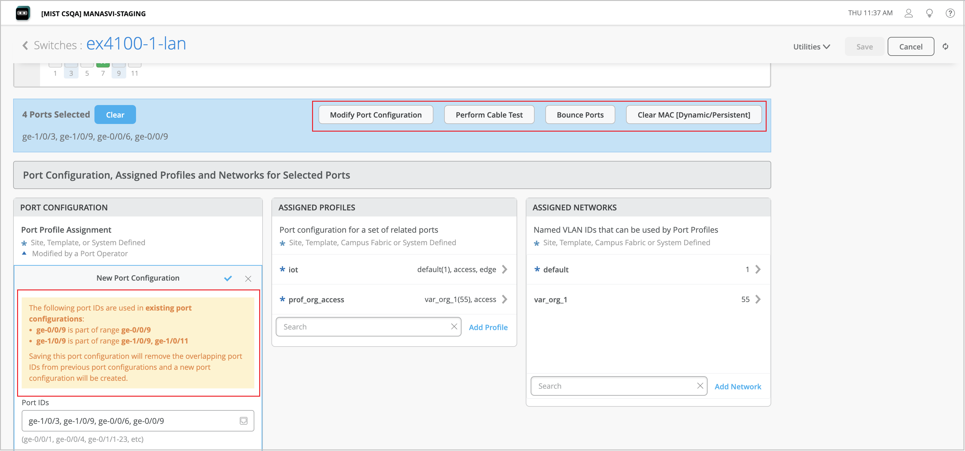The image size is (965, 451).
Task: Click the Add Network link
Action: (x=737, y=386)
